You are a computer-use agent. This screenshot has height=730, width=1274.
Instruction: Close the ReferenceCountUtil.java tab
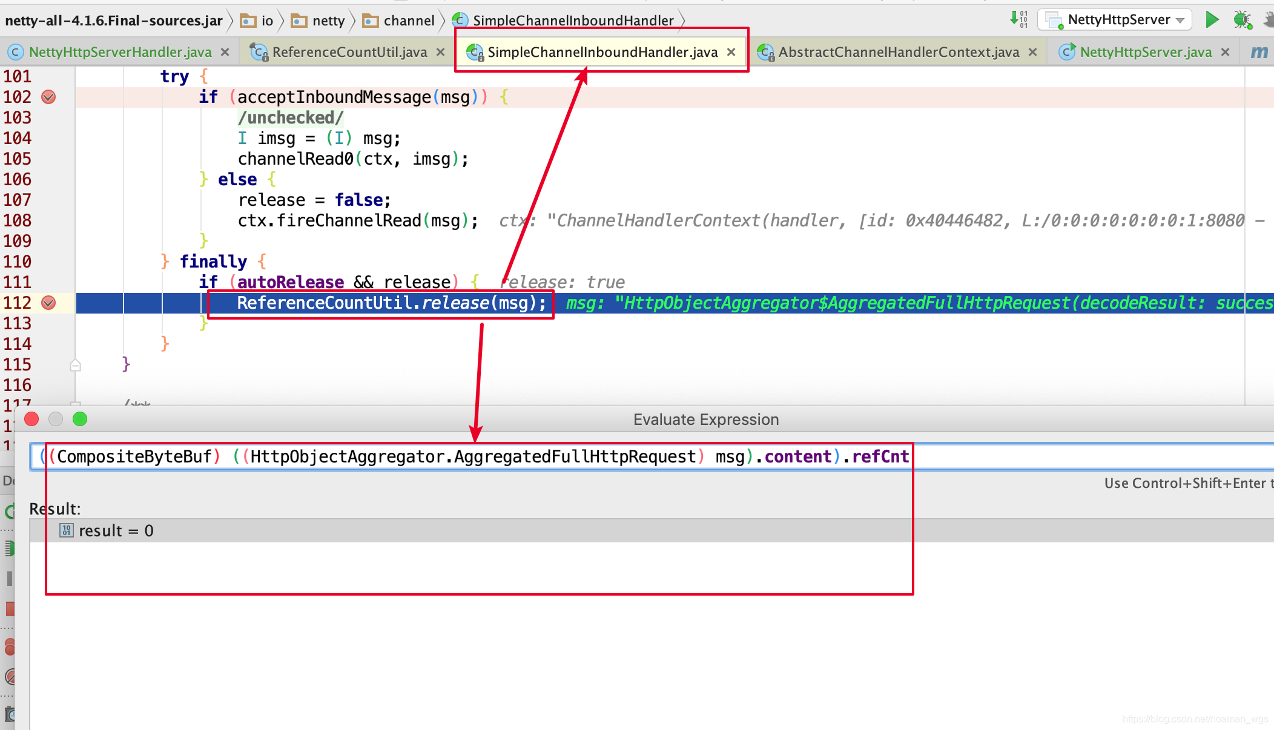coord(440,53)
